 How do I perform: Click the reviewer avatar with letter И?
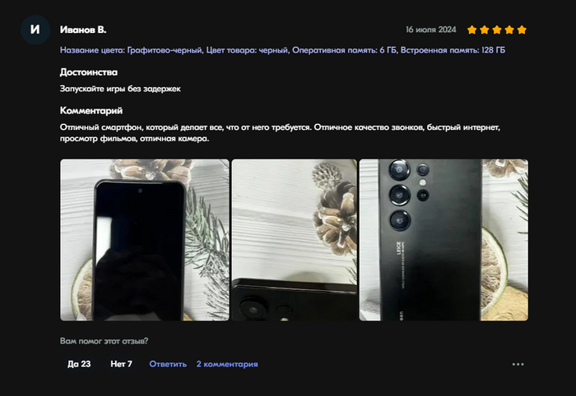pos(35,30)
